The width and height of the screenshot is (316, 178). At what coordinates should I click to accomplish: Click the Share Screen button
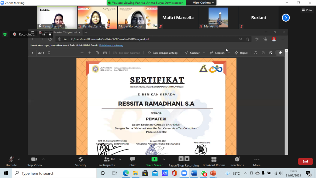[x=154, y=162]
